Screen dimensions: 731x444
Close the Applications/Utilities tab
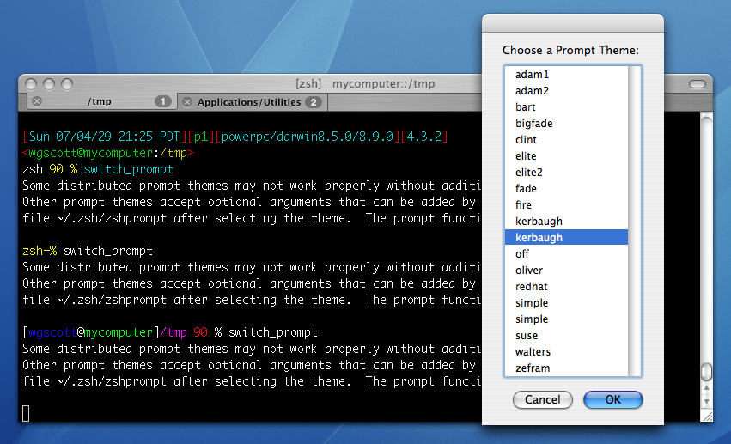click(x=187, y=102)
